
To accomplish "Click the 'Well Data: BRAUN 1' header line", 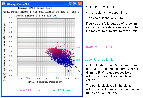I will [x=42, y=12].
